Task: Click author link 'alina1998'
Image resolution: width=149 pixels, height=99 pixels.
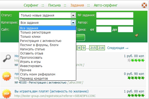Action: coord(75,82)
